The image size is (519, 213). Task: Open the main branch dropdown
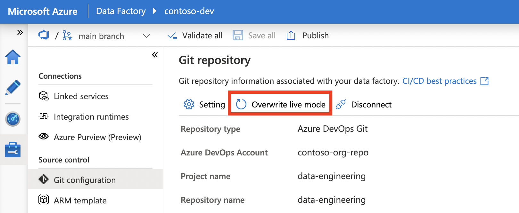coord(146,36)
